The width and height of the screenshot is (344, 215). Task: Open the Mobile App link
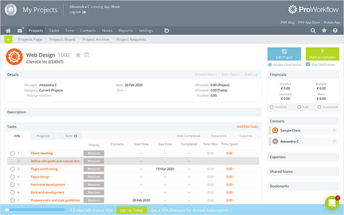coord(332,23)
